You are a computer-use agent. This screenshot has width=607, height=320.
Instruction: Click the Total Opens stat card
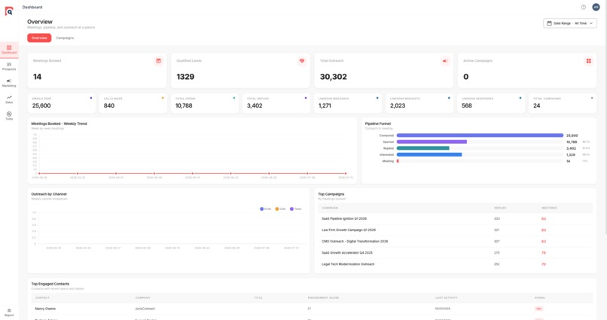(x=205, y=103)
